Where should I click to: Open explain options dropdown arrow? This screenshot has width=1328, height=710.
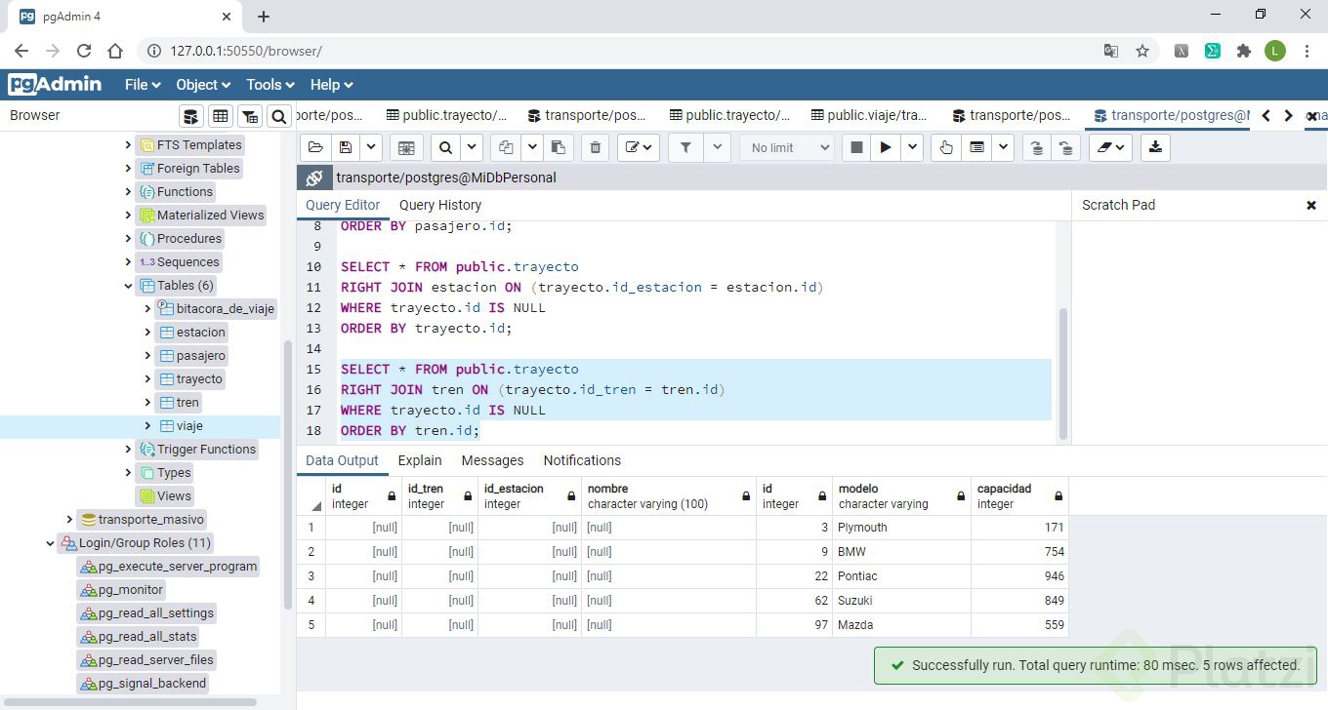[x=1003, y=147]
